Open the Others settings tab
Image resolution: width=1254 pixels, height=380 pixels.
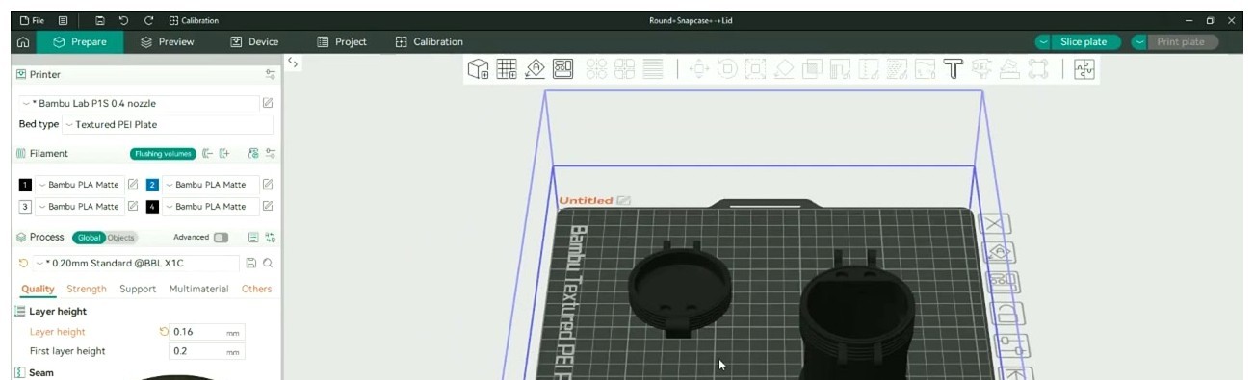point(257,289)
